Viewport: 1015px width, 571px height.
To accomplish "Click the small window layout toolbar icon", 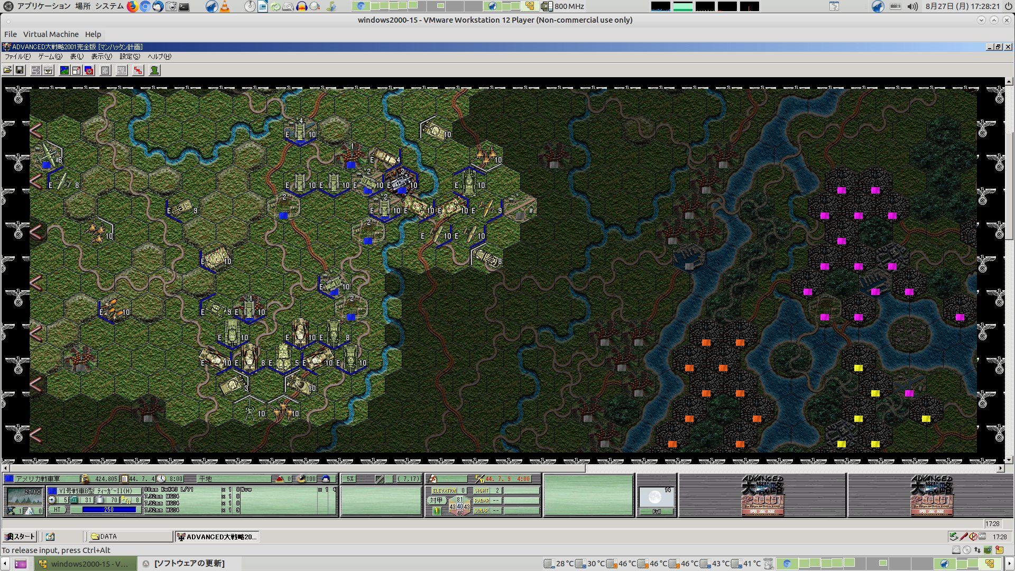I will coord(77,70).
